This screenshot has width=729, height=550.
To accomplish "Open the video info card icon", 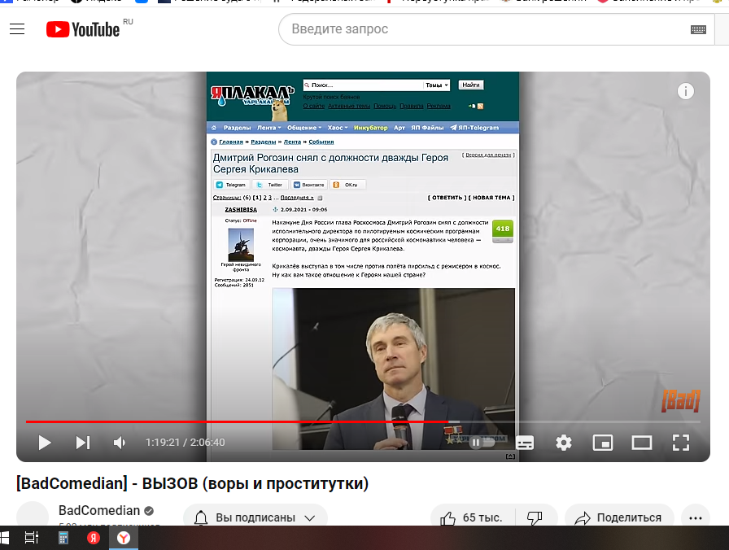I will tap(685, 91).
